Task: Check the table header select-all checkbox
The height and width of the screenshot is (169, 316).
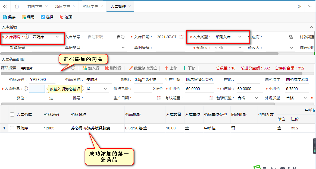Action: tap(12, 114)
